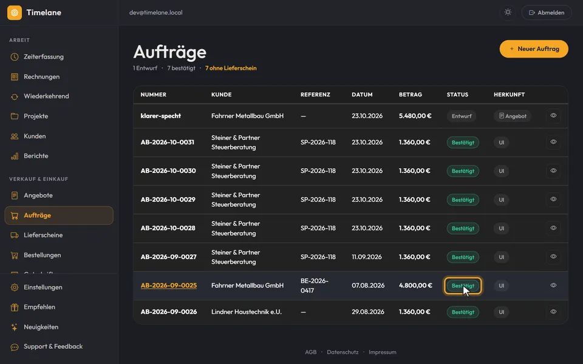Screen dimensions: 583x364
Task: Click the Empfehlen gift icon
Action: [15, 307]
